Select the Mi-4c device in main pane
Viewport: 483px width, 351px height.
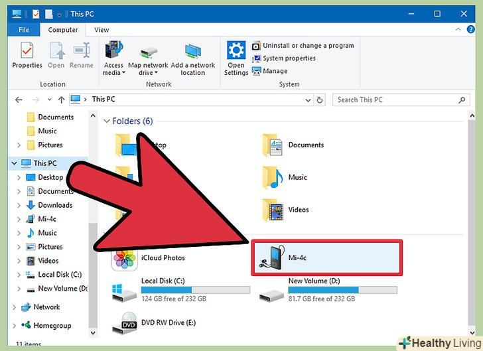click(x=327, y=257)
